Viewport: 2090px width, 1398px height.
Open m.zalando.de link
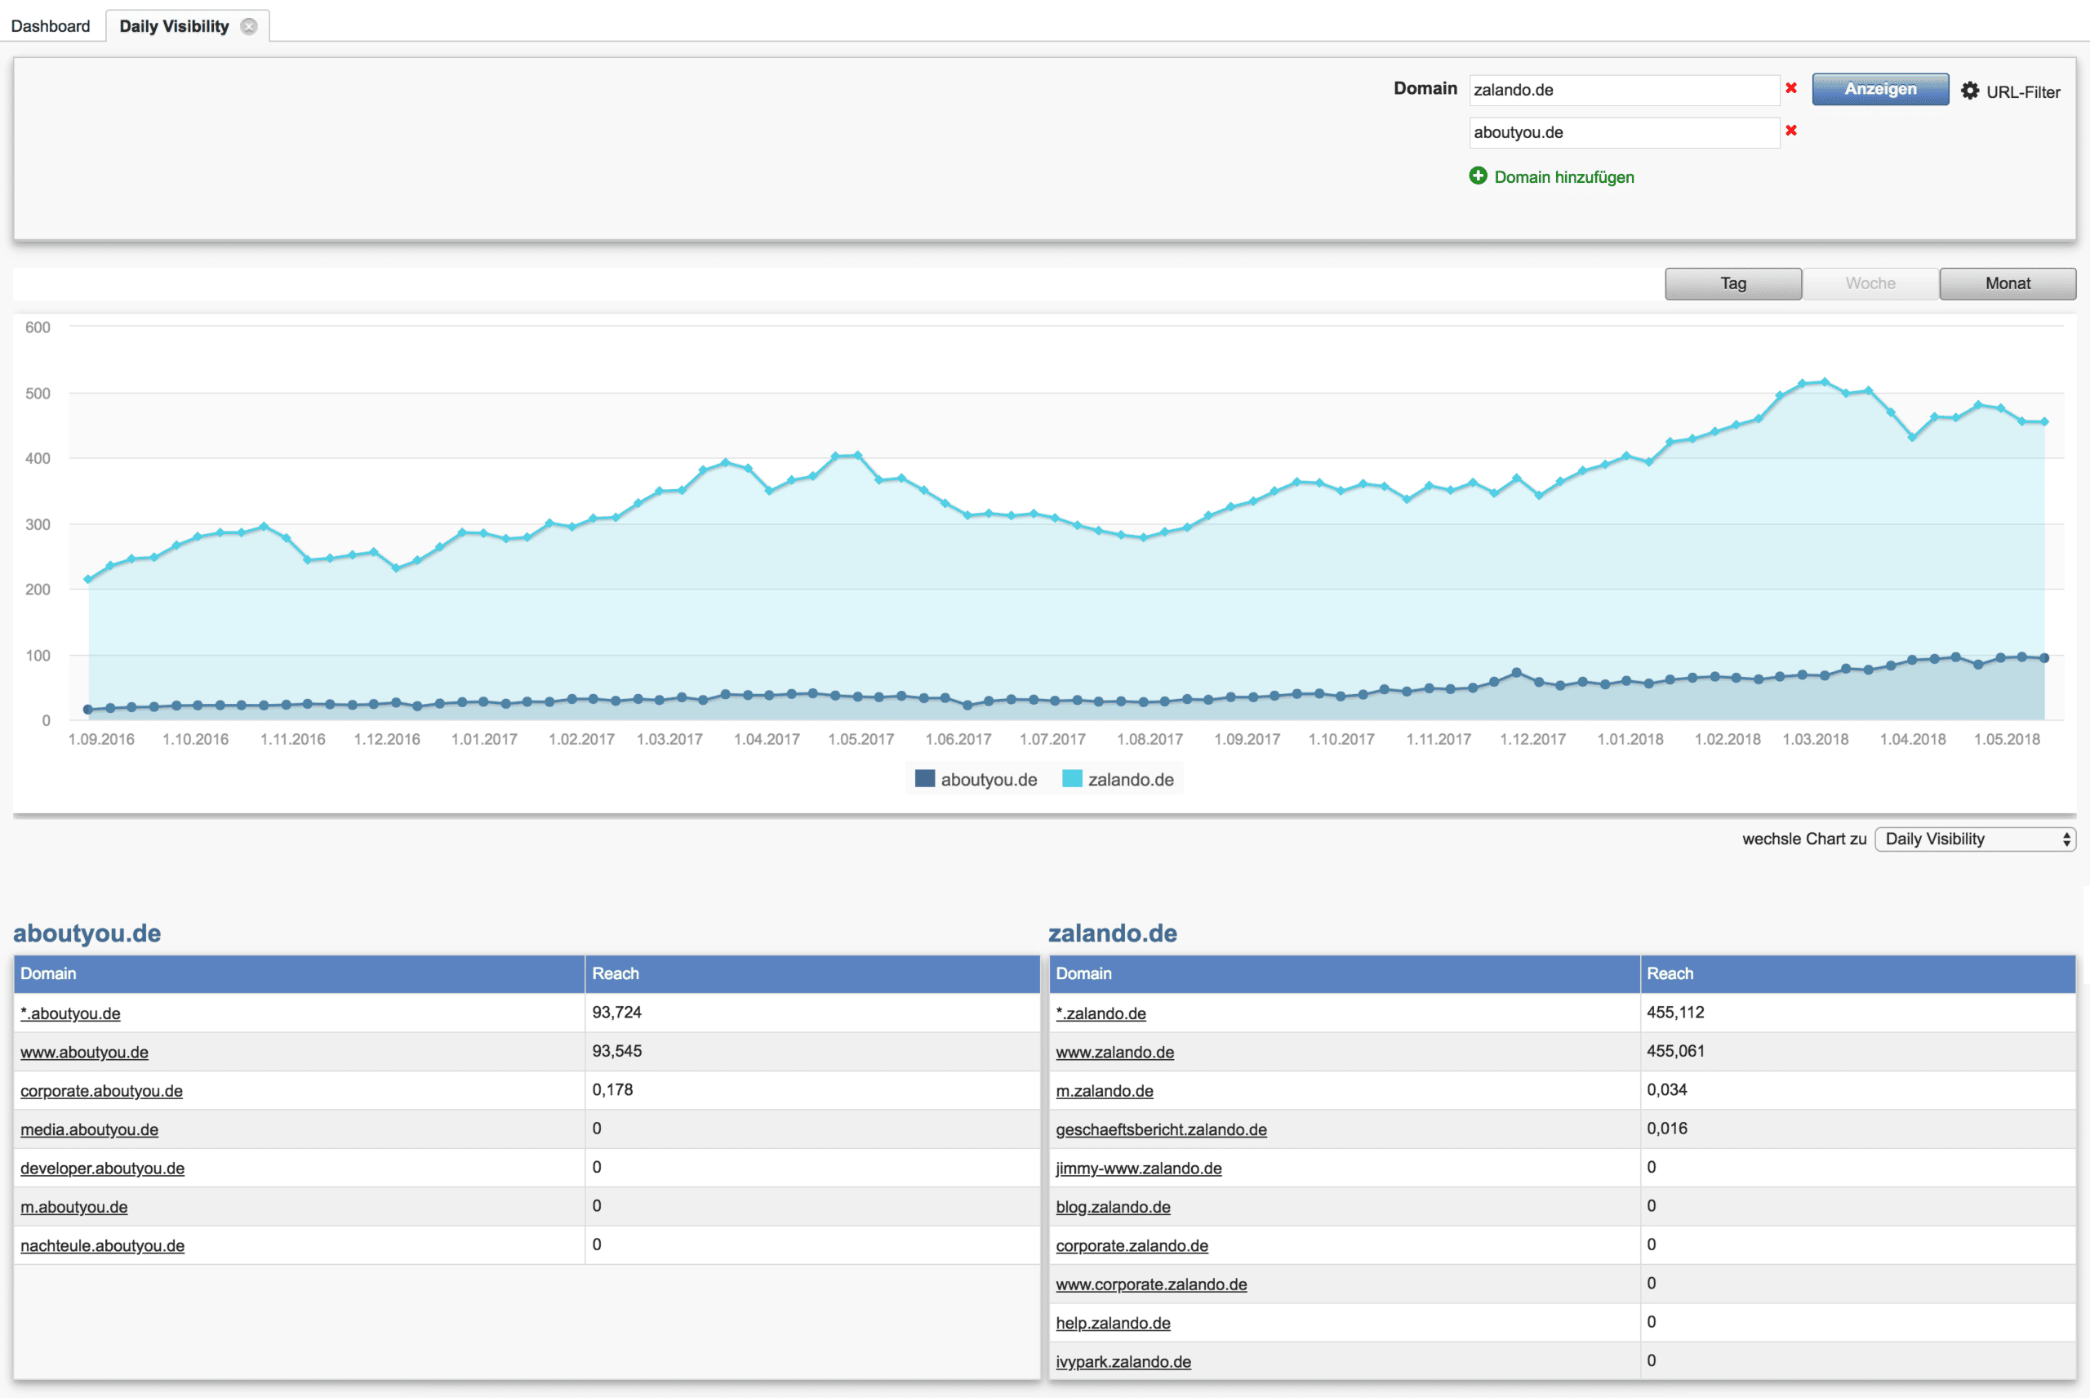(x=1105, y=1091)
